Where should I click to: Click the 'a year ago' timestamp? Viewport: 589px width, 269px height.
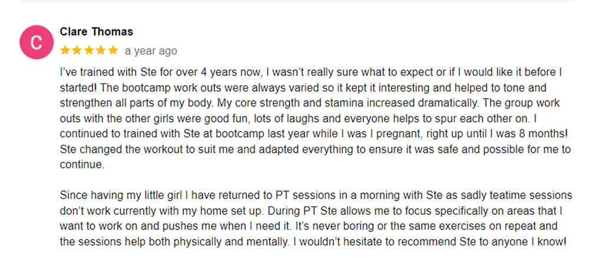tap(151, 51)
